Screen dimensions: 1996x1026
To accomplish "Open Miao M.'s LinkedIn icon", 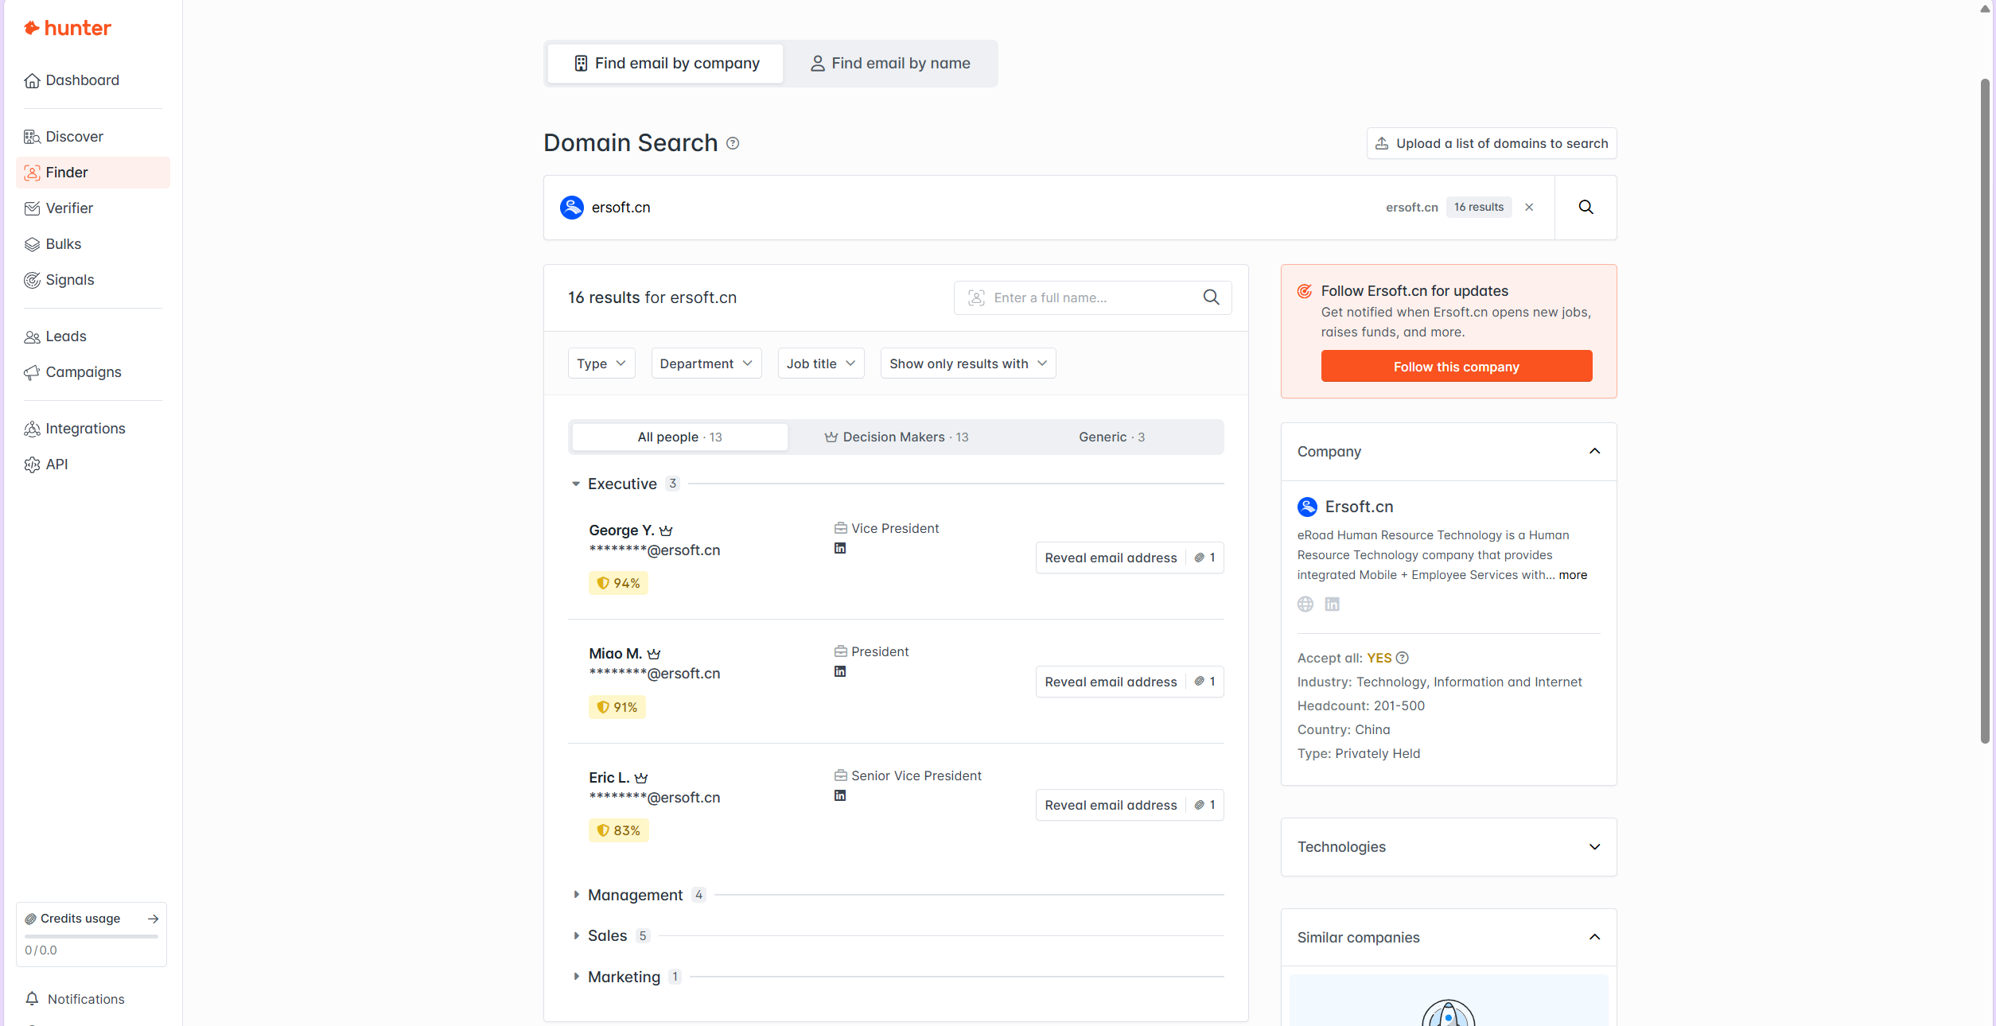I will 839,672.
